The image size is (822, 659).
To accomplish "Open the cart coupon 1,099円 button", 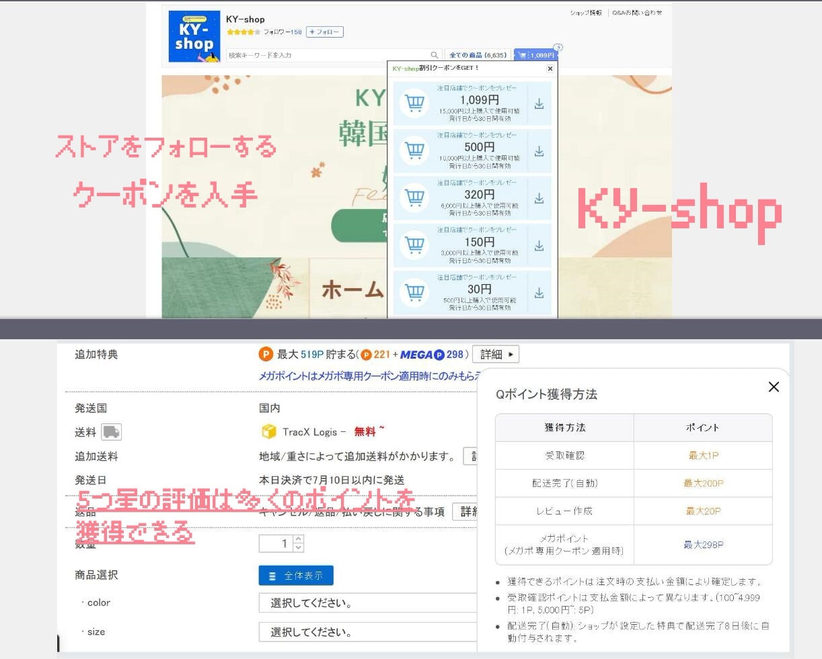I will coord(535,55).
